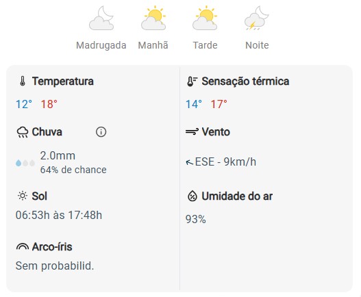Click the ESE wind direction arrow

coord(189,162)
